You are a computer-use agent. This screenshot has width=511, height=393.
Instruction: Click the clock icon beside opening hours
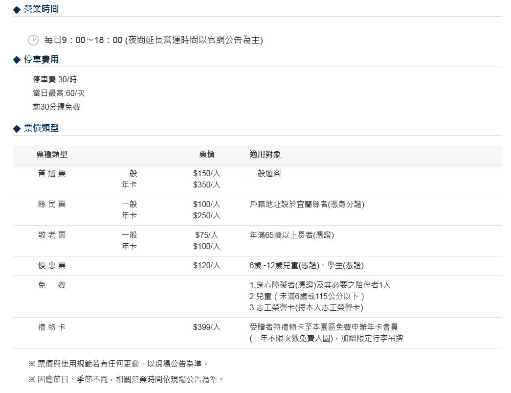pos(33,40)
